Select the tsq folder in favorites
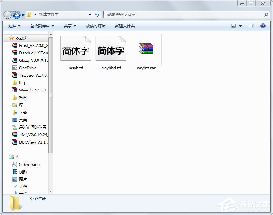 (x=22, y=82)
